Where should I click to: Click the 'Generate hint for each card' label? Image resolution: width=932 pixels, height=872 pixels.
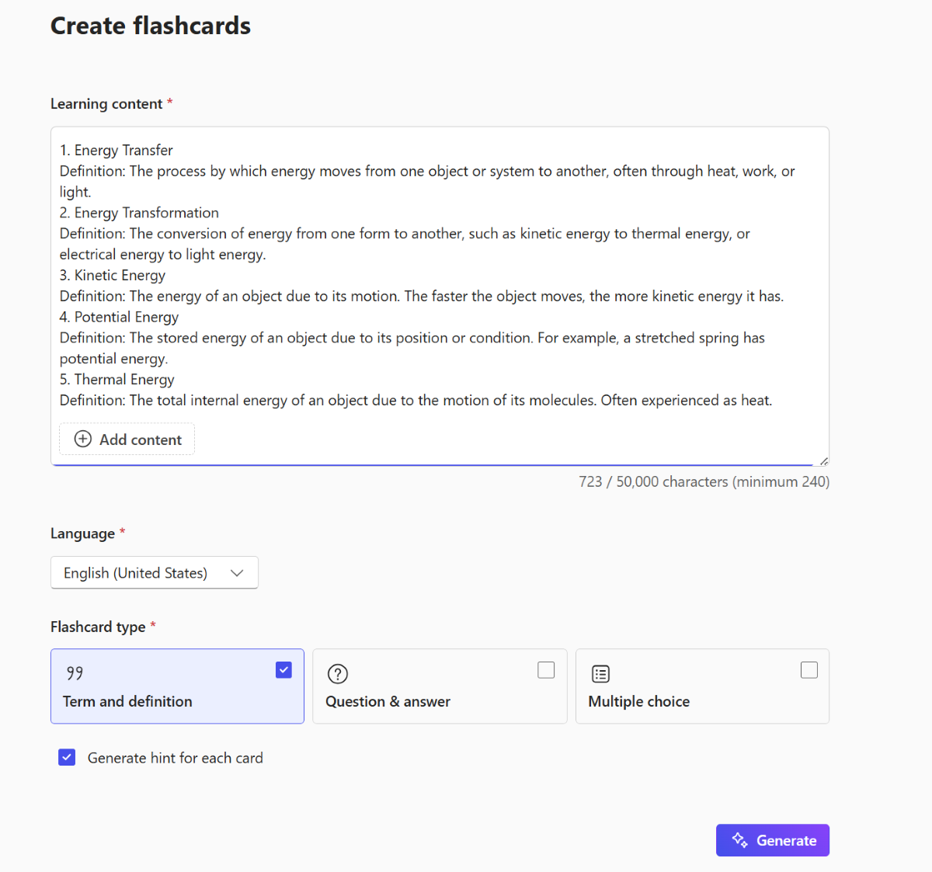click(176, 758)
